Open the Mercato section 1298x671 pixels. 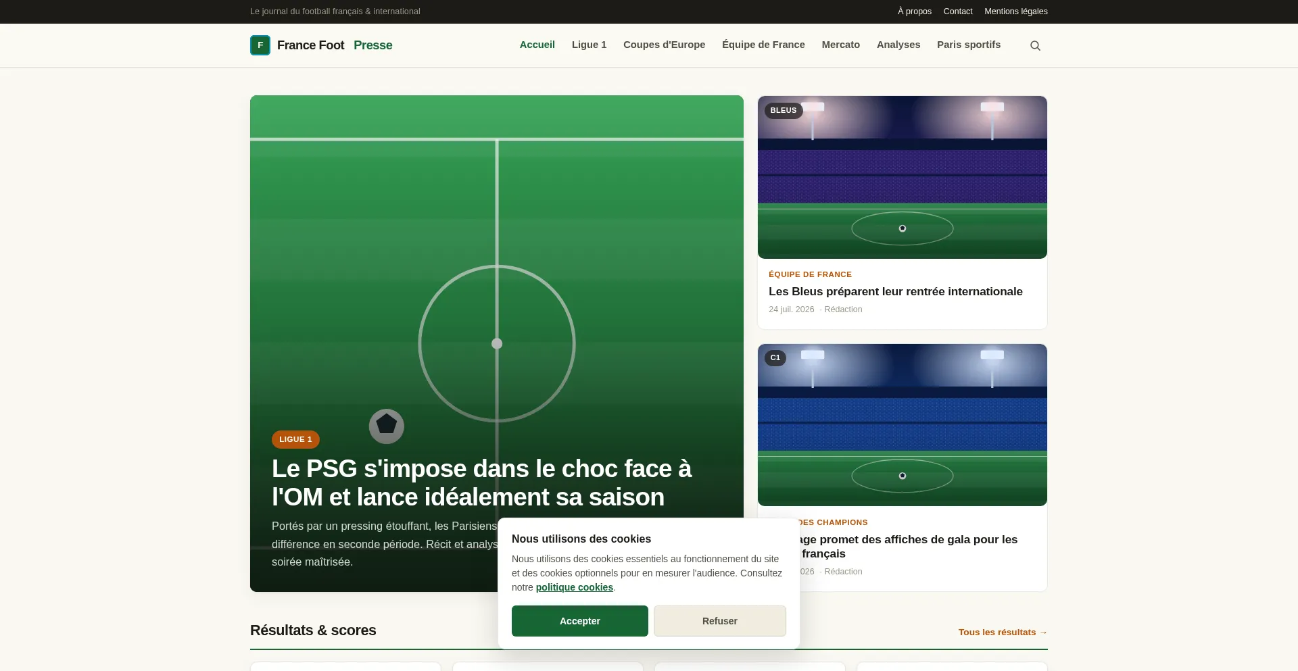pyautogui.click(x=841, y=45)
